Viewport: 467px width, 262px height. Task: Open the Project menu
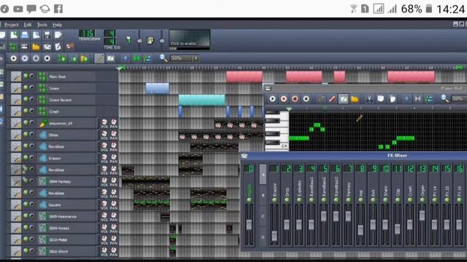12,25
